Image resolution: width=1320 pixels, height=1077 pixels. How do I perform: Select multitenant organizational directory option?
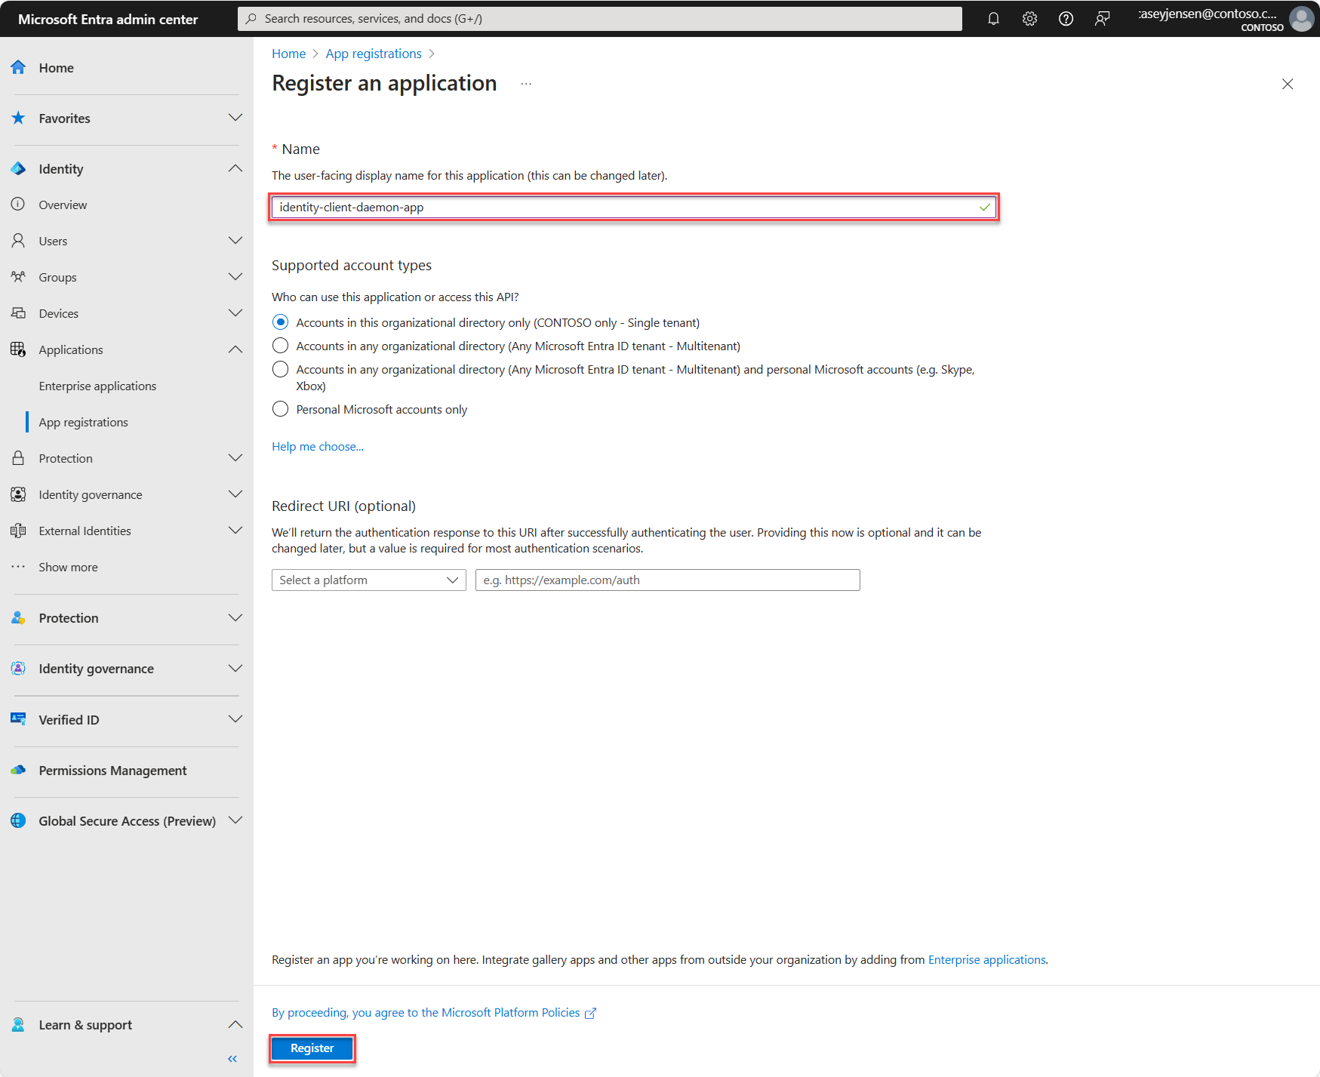[x=281, y=346]
